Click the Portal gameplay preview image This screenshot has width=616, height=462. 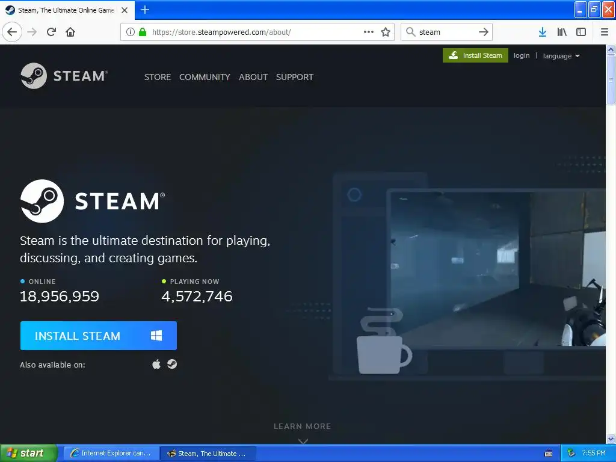496,269
